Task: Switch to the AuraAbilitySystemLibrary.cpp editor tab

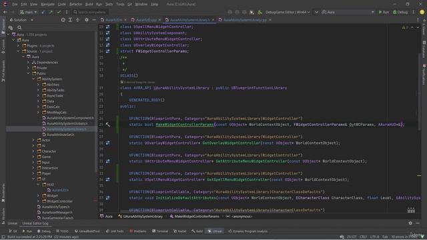Action: pyautogui.click(x=245, y=20)
